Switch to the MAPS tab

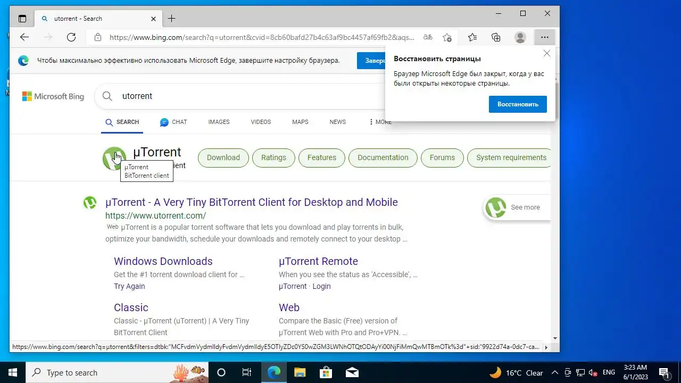tap(300, 122)
